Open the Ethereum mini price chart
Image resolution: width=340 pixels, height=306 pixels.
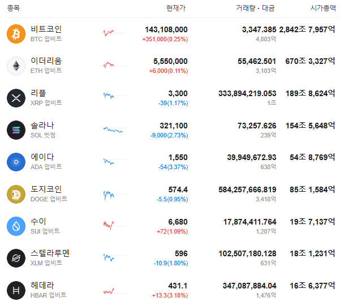point(115,65)
